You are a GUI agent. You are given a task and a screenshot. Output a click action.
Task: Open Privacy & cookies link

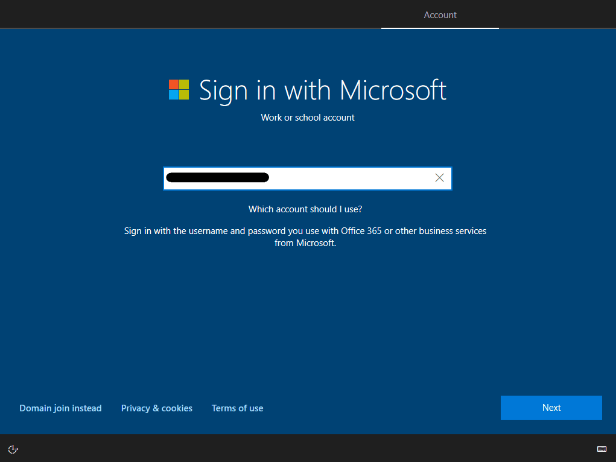pyautogui.click(x=157, y=408)
